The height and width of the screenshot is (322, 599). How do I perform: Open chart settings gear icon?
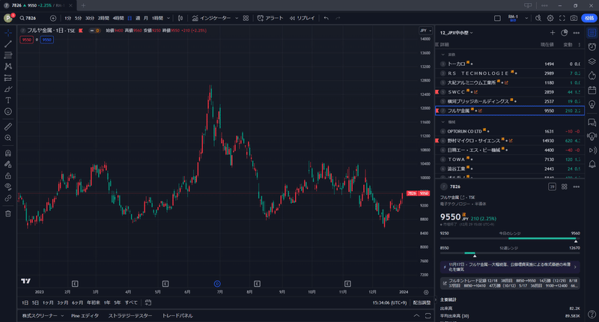[x=550, y=18]
